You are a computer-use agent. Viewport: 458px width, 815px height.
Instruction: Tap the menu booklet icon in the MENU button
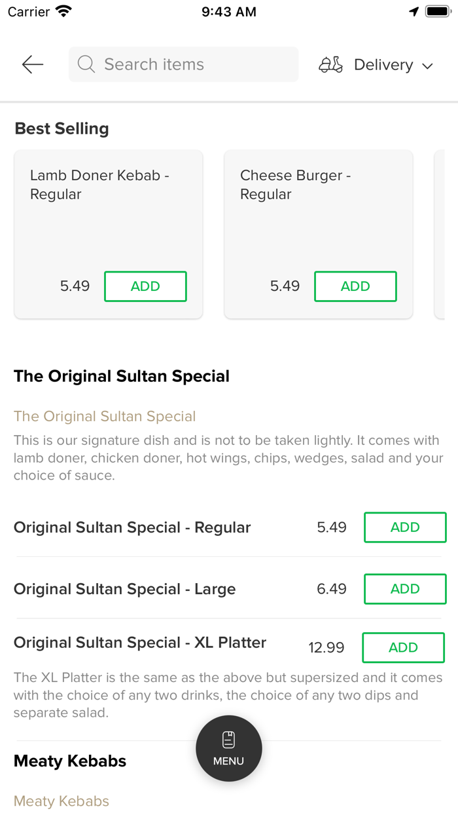click(x=228, y=738)
